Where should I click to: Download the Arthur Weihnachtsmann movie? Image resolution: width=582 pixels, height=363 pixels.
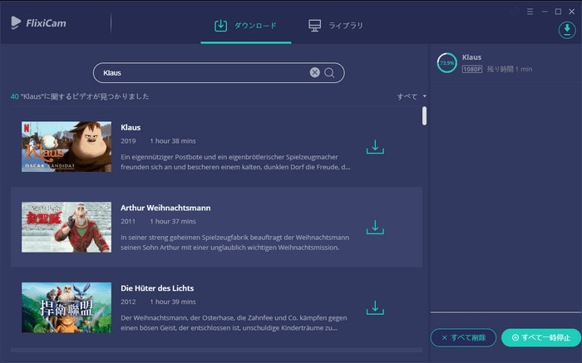(375, 227)
